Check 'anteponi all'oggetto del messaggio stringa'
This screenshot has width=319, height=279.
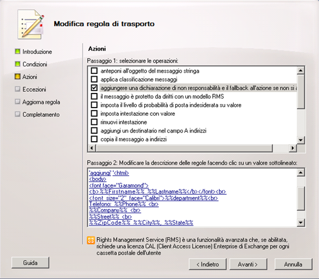click(94, 70)
